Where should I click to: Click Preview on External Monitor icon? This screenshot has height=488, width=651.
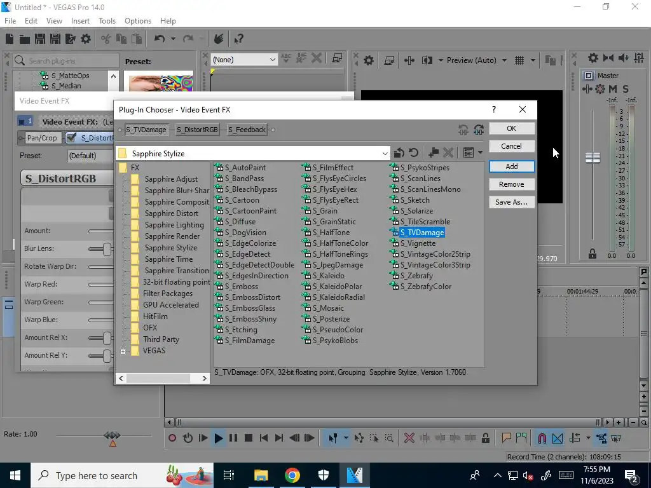[389, 60]
